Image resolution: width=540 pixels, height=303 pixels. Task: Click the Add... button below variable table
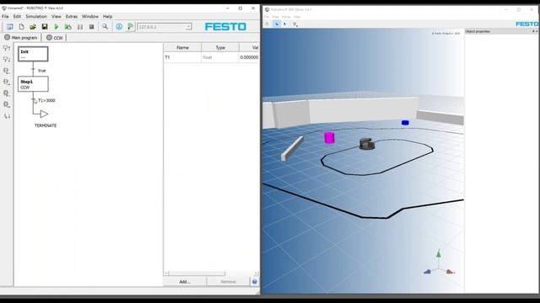point(185,282)
